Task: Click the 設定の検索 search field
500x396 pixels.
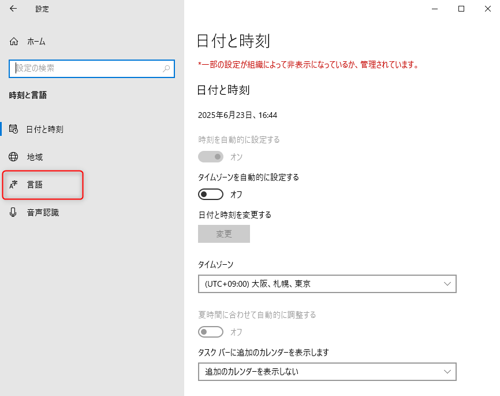Action: click(x=87, y=68)
